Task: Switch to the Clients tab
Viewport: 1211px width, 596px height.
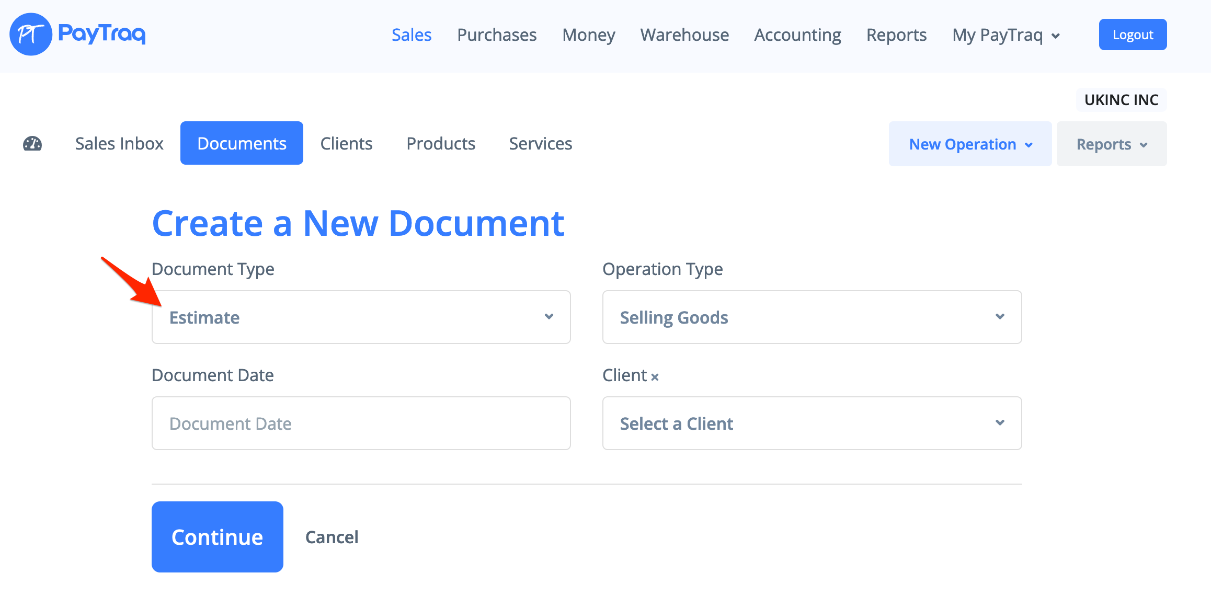Action: [x=346, y=144]
